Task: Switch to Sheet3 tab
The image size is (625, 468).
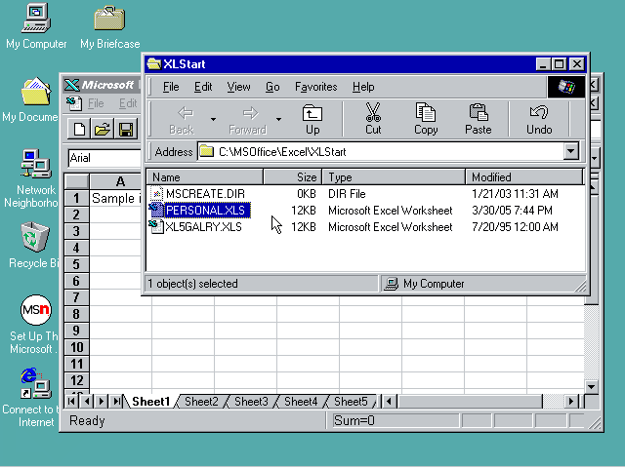Action: click(x=251, y=402)
